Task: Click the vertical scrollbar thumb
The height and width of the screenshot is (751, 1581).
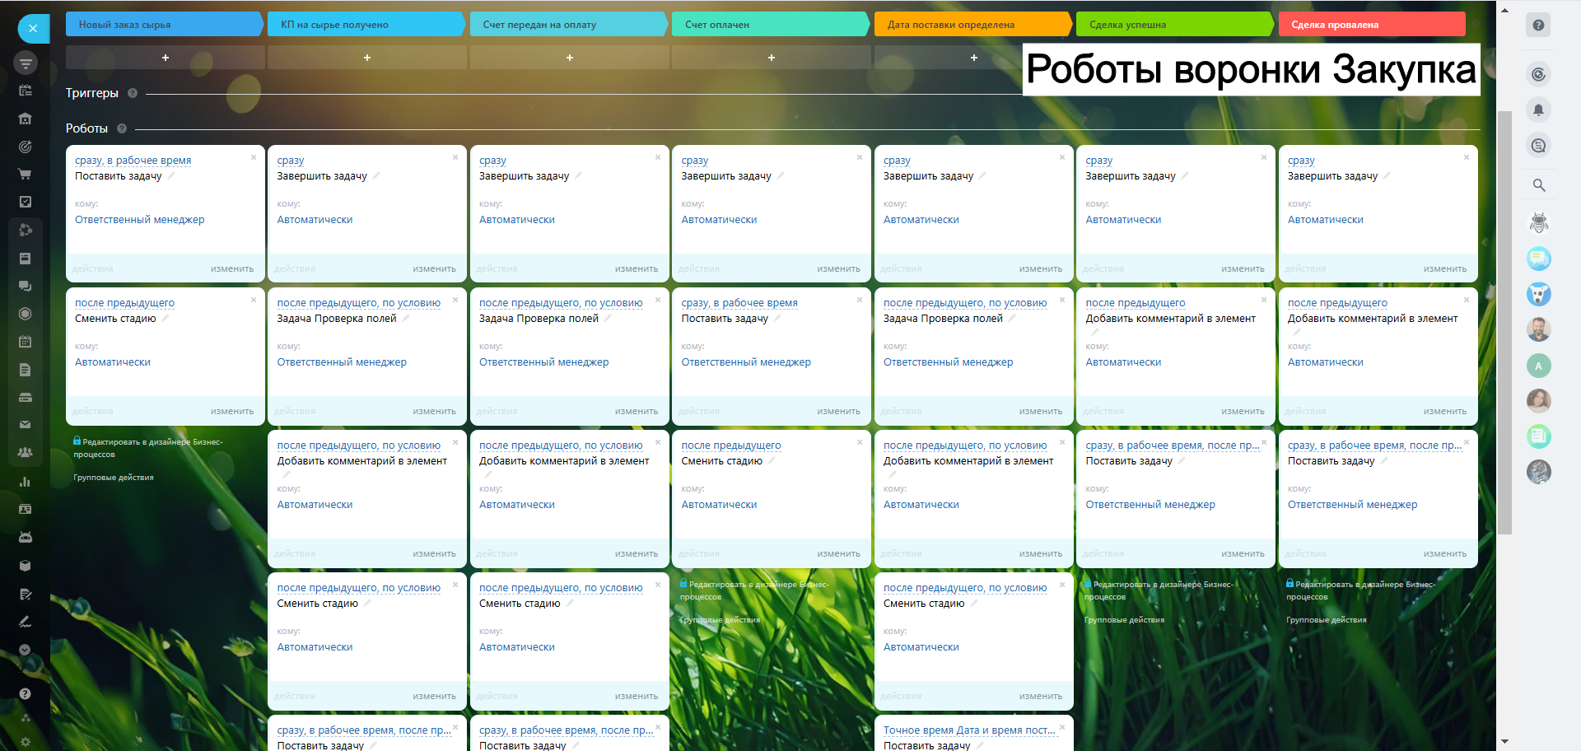Action: click(1504, 322)
